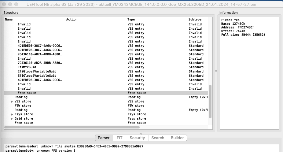Click the vertical scrollbar of Structure tree
Viewport: 283px width, 152px height.
pos(210,102)
